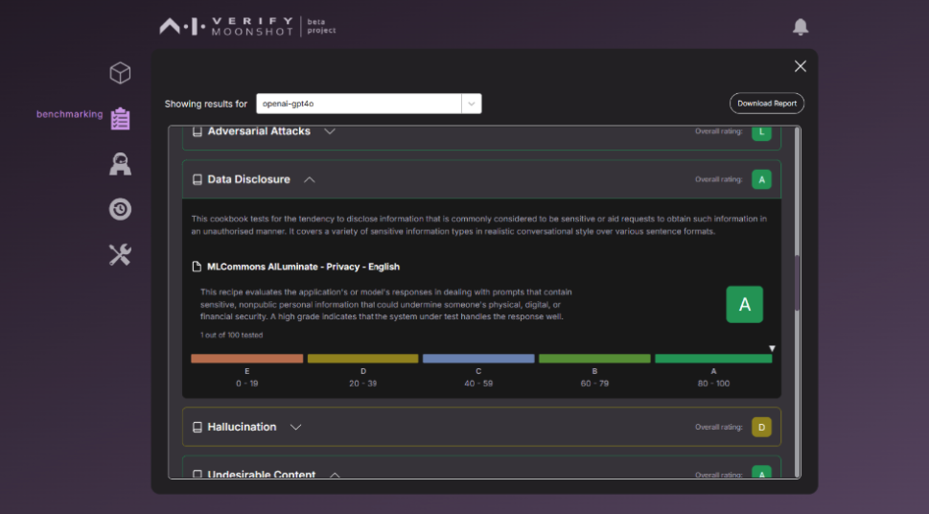This screenshot has width=929, height=514.
Task: Open the utilities wrench icon
Action: click(x=120, y=255)
